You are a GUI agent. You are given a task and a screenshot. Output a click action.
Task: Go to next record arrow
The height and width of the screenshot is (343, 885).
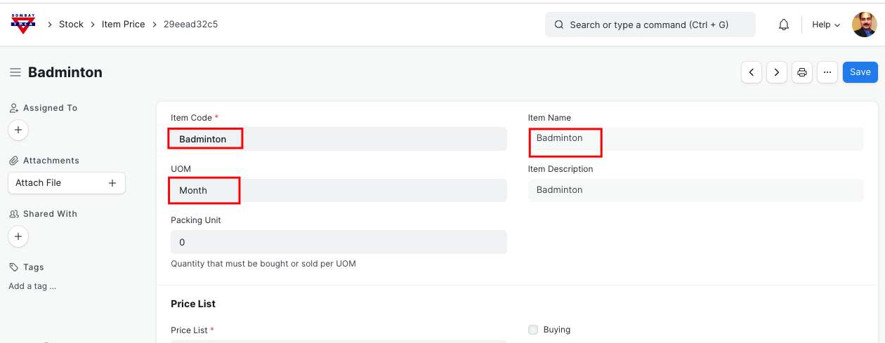(x=776, y=72)
